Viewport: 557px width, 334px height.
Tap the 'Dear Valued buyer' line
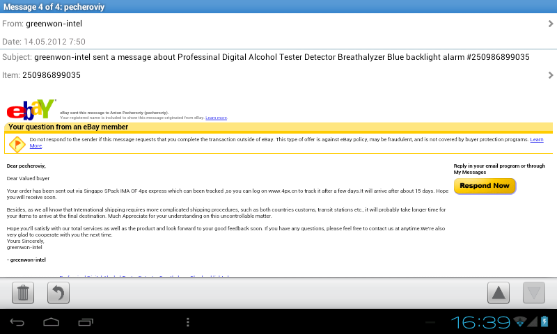pyautogui.click(x=28, y=179)
